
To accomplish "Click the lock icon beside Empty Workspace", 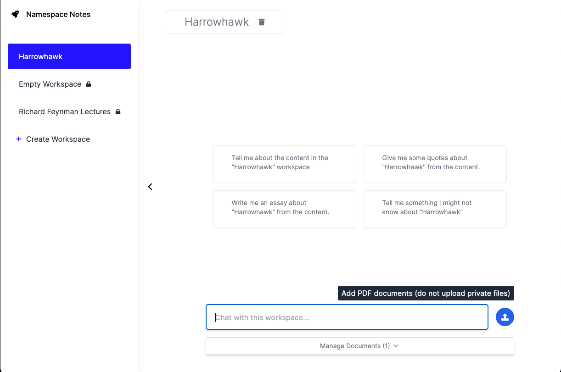I will 89,84.
